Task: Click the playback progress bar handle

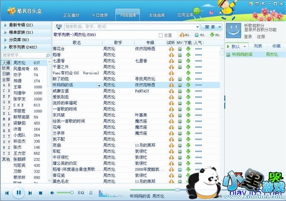Action: pyautogui.click(x=177, y=190)
